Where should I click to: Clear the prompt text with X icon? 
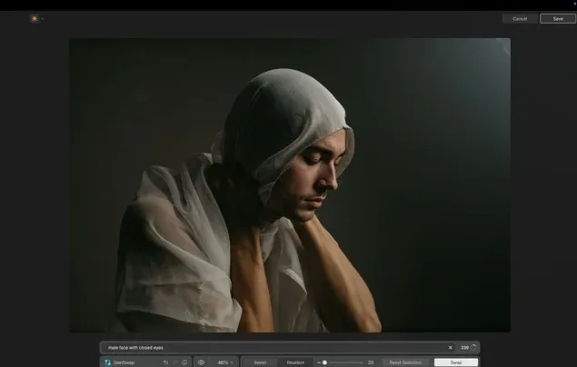[x=450, y=347]
